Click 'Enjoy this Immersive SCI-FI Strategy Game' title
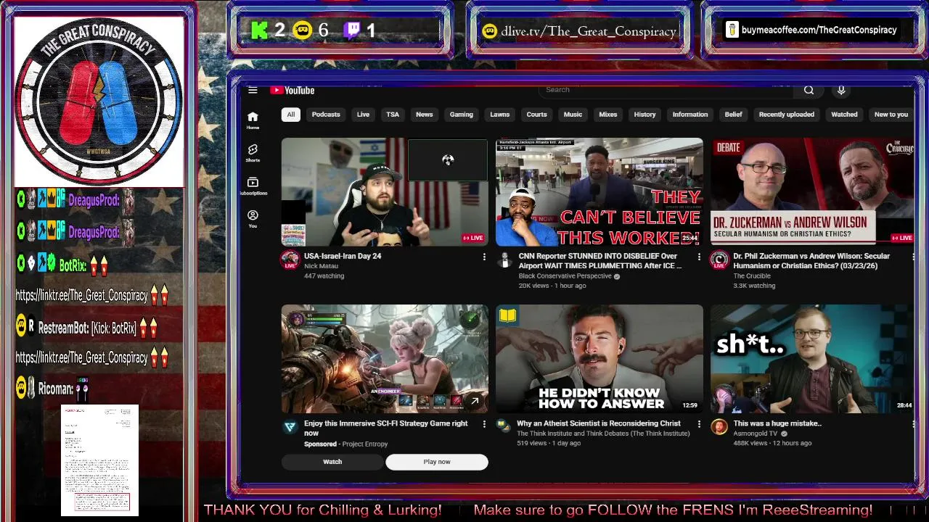Image resolution: width=929 pixels, height=522 pixels. (386, 428)
